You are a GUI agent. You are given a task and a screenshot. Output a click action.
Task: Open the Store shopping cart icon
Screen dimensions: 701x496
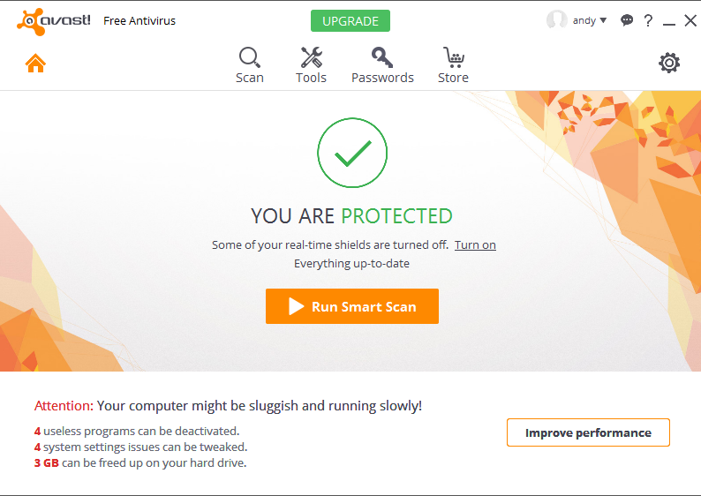[453, 57]
